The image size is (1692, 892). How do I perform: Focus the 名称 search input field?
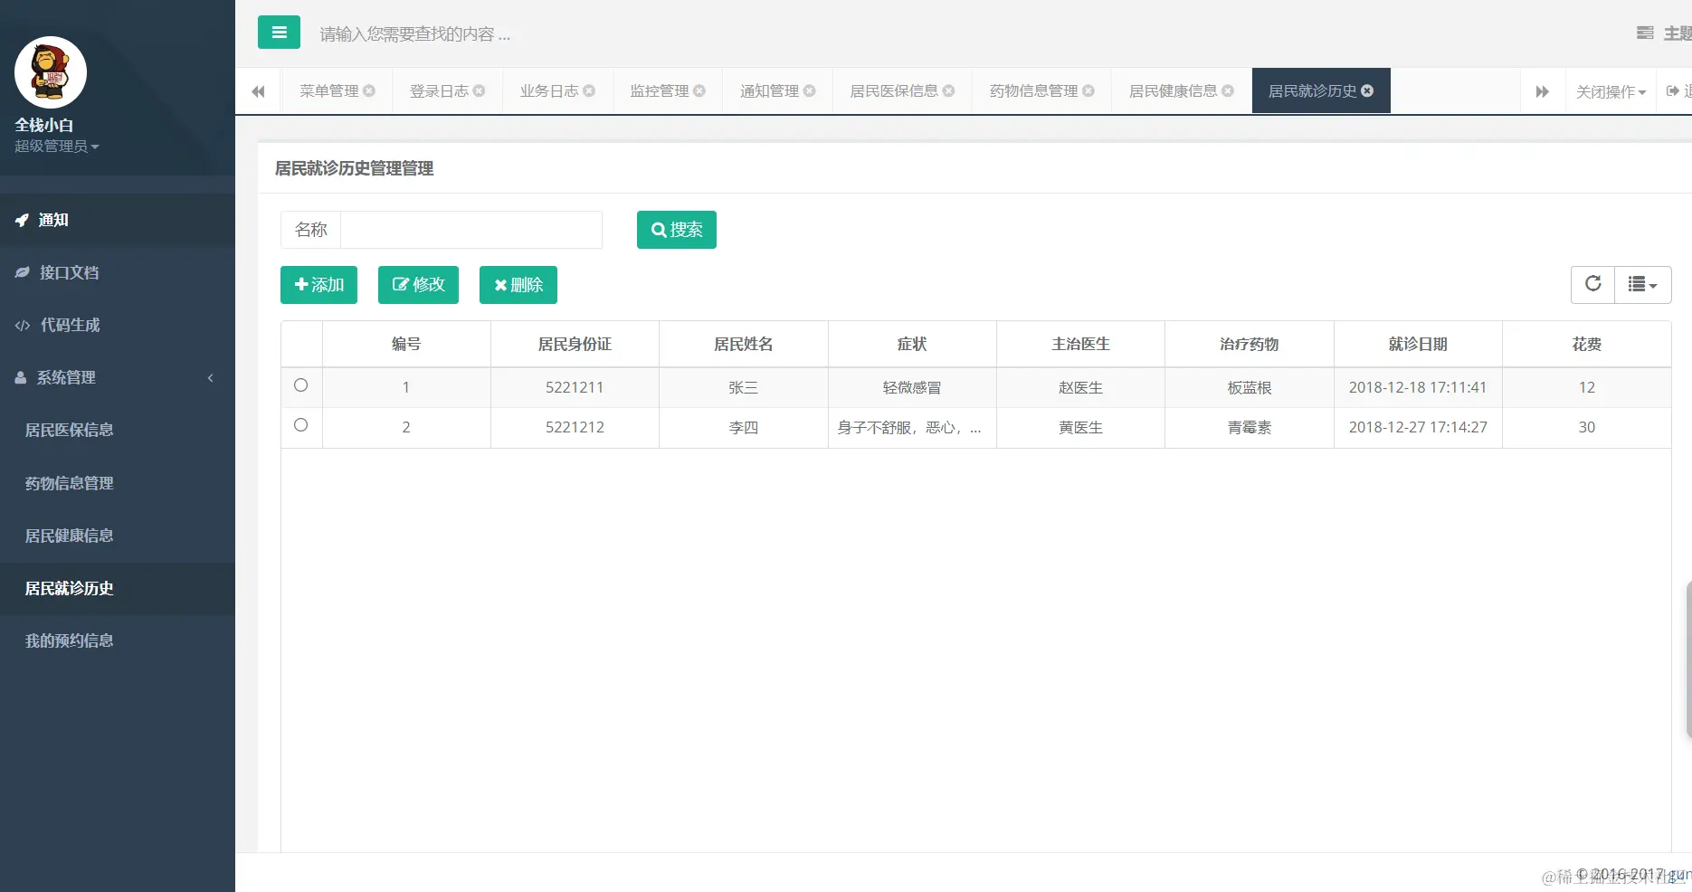(471, 230)
